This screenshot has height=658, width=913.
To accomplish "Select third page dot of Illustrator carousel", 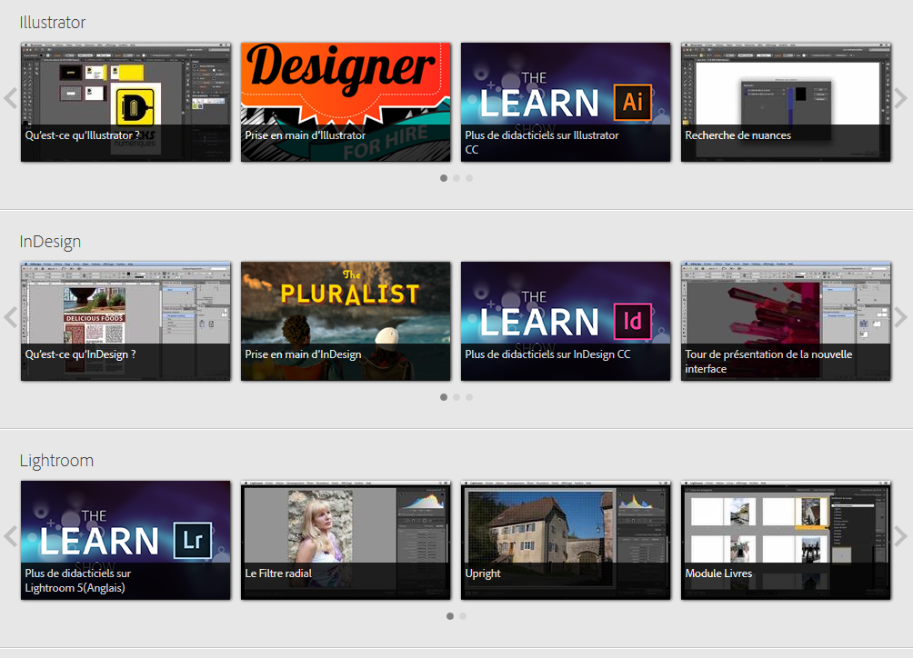I will tap(469, 178).
